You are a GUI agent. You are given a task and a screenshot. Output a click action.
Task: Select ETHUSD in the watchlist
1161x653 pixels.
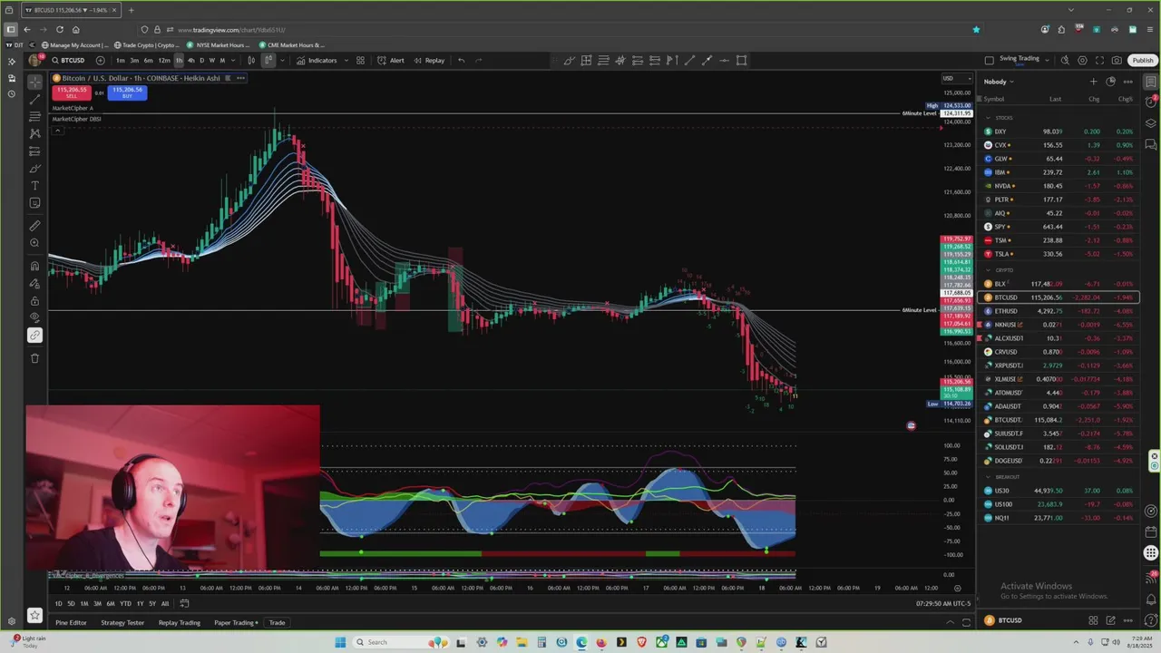[x=1059, y=311]
